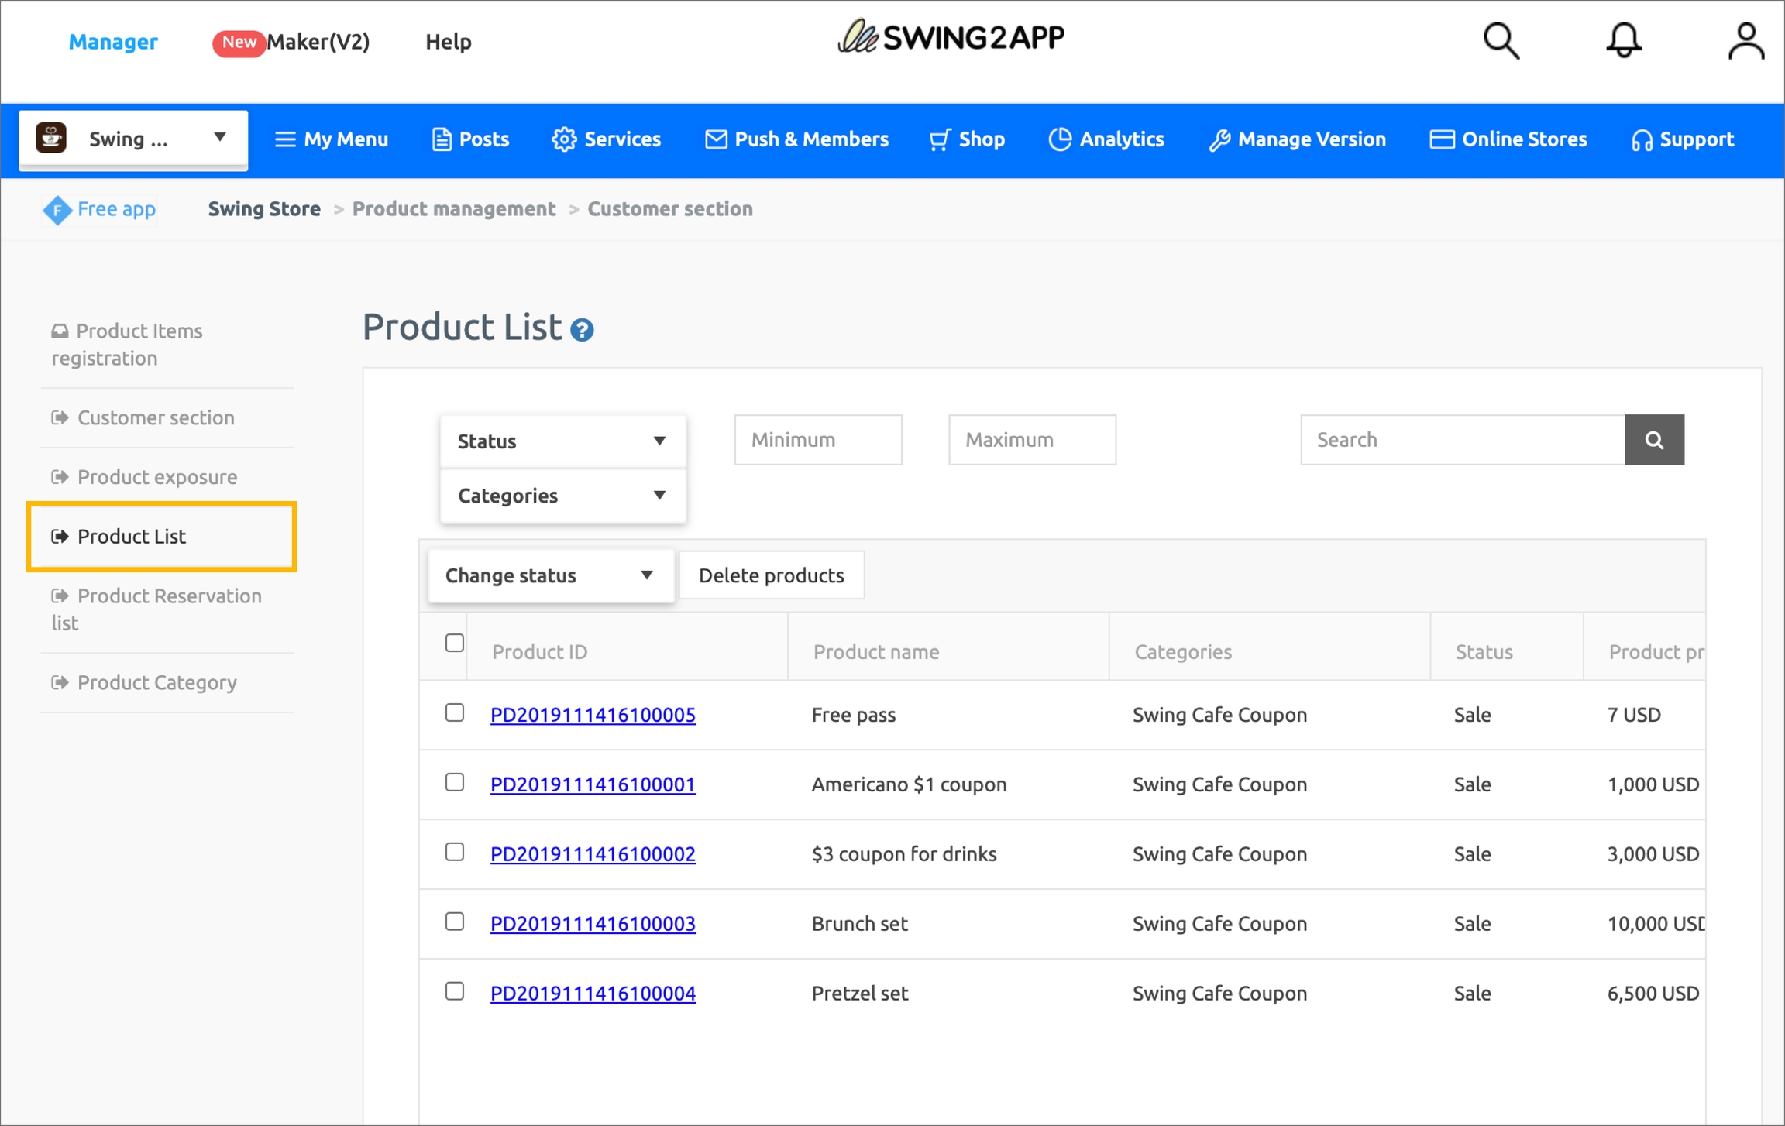Click the Free app diamond badge icon

tap(57, 209)
